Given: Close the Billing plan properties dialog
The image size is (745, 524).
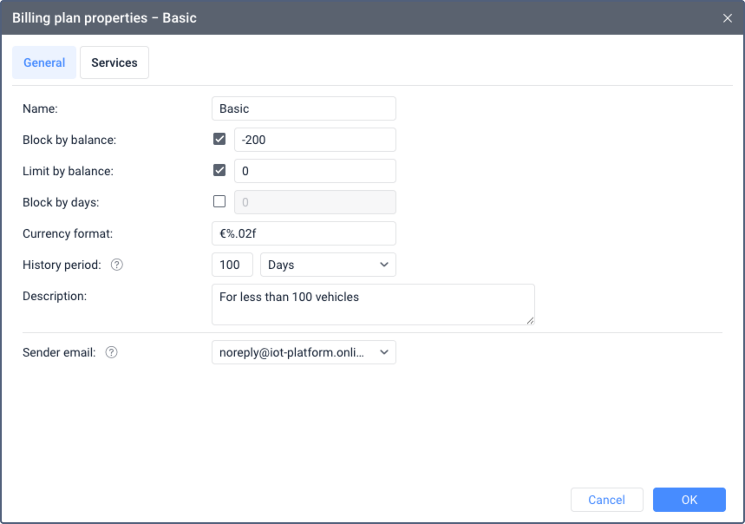Looking at the screenshot, I should pos(728,18).
